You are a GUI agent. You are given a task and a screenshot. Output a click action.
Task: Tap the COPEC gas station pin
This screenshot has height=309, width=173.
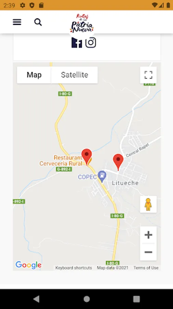102,176
